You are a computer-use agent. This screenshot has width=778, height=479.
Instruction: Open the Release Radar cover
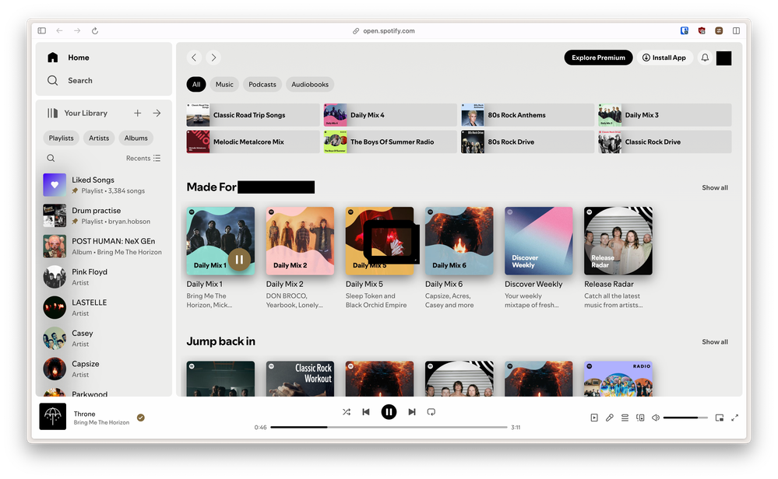click(618, 241)
